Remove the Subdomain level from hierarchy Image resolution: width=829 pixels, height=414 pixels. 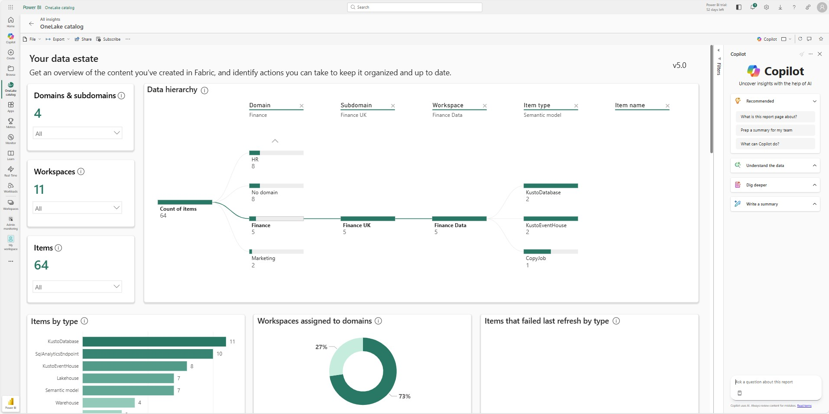pos(393,106)
